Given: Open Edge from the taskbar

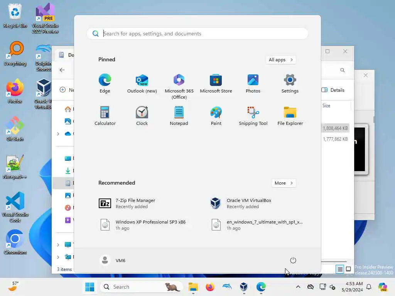Looking at the screenshot, I should pos(261,287).
